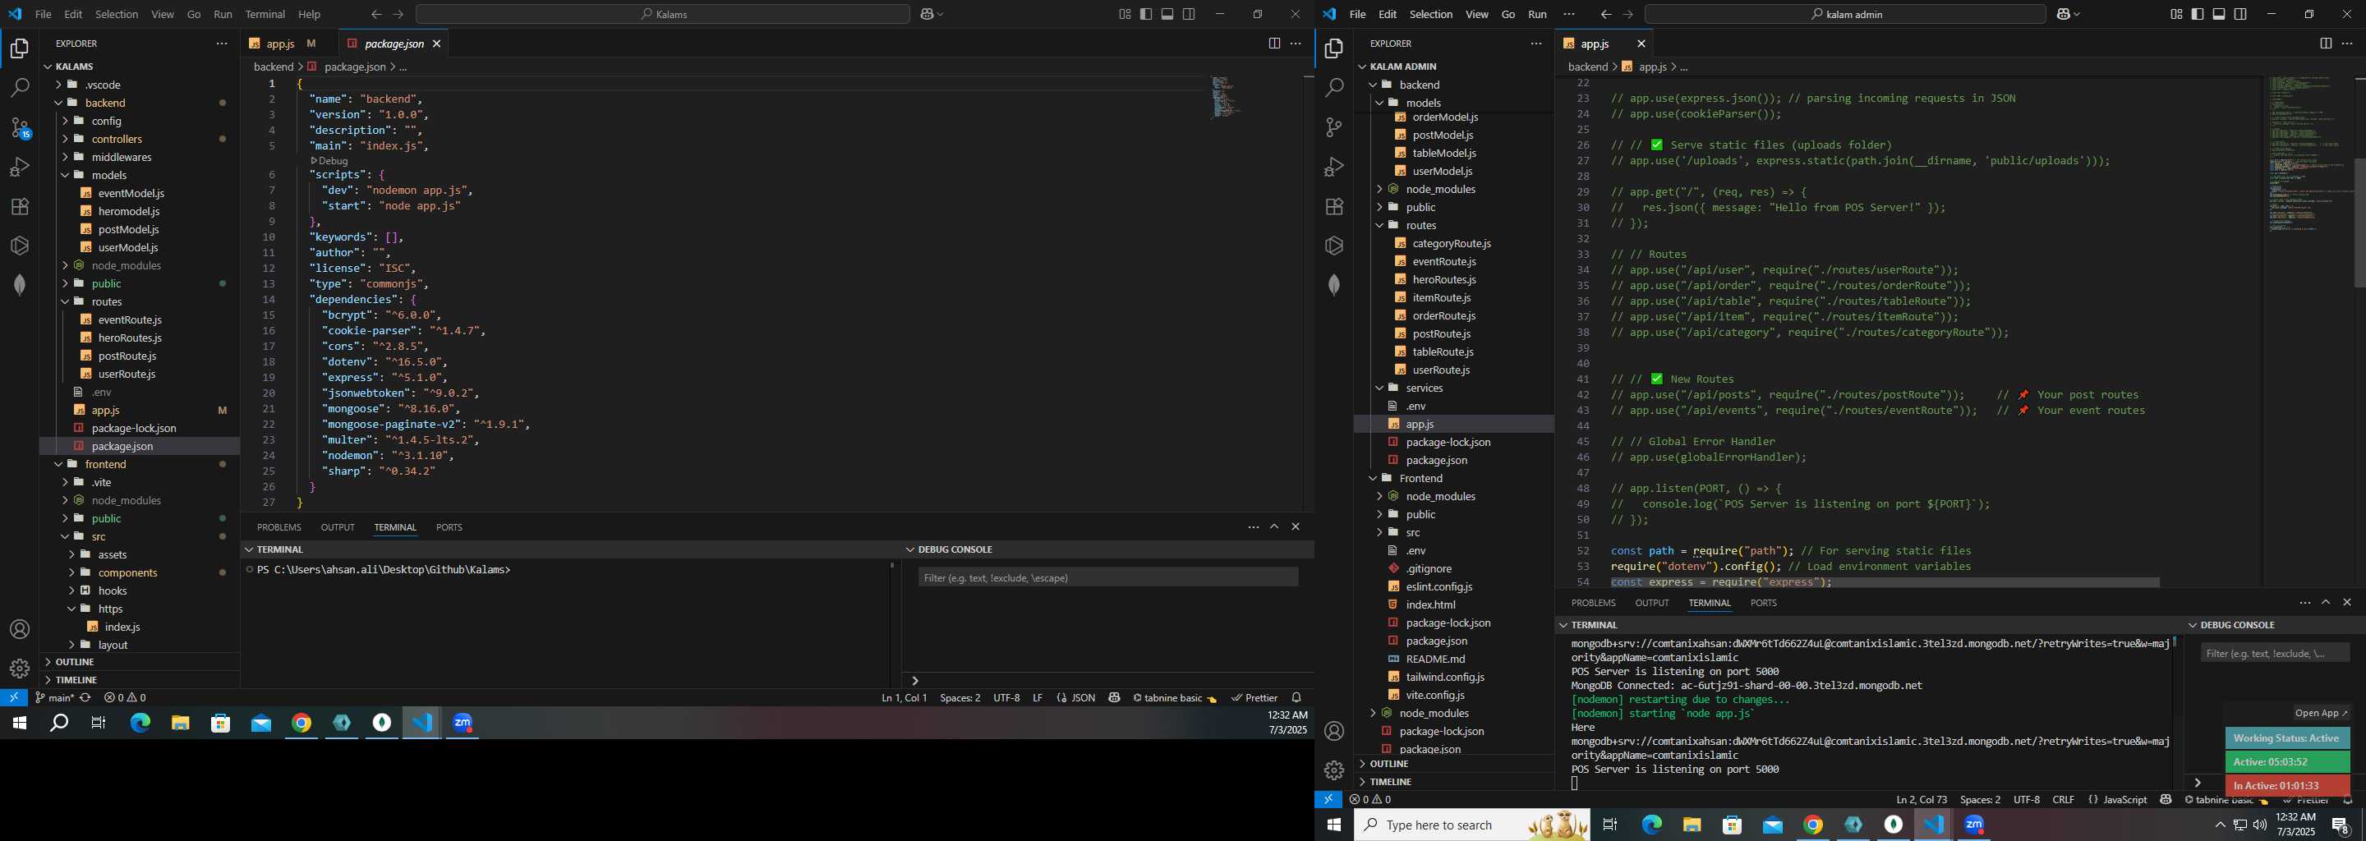Click CRLF in kalam admin status bar
The width and height of the screenshot is (2366, 841).
pyautogui.click(x=2063, y=800)
